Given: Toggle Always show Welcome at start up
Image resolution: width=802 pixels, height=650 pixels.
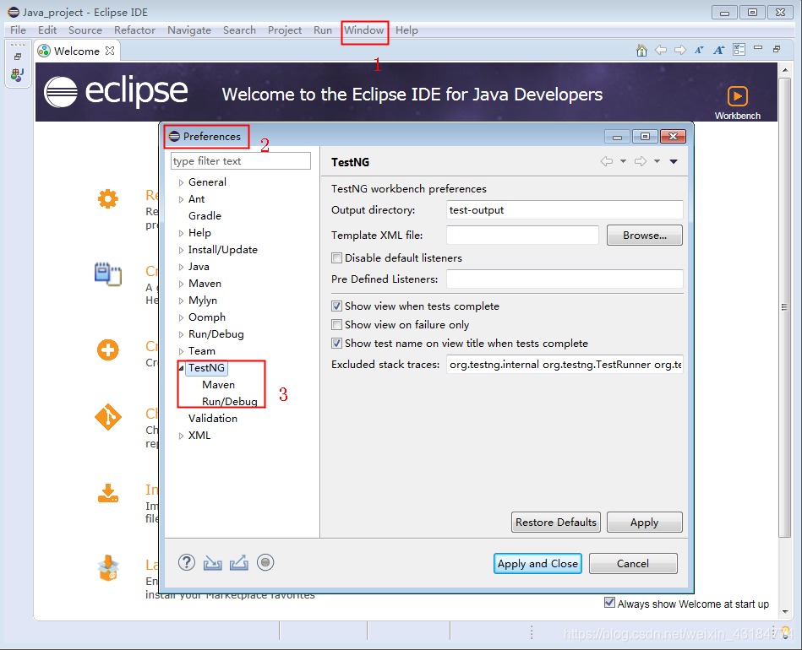Looking at the screenshot, I should point(609,603).
